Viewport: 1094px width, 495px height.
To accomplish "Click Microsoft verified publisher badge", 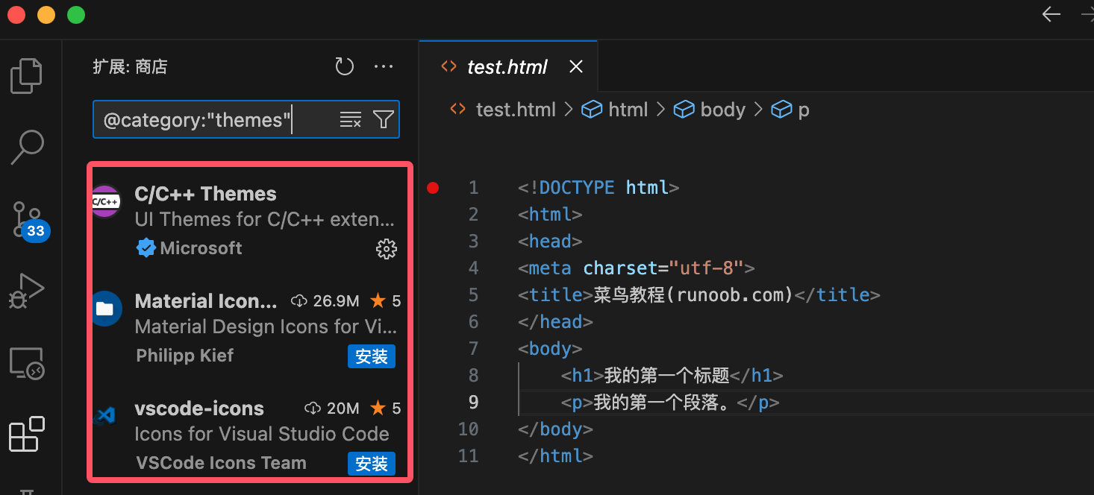I will (x=146, y=248).
